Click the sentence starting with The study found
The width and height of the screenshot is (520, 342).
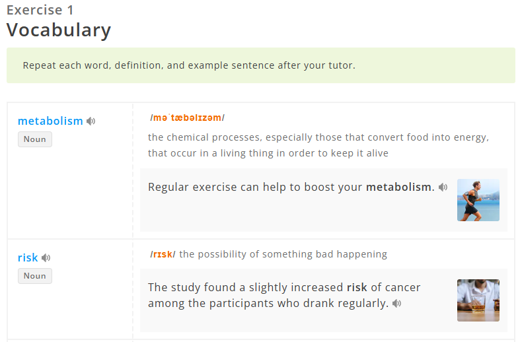tap(284, 295)
